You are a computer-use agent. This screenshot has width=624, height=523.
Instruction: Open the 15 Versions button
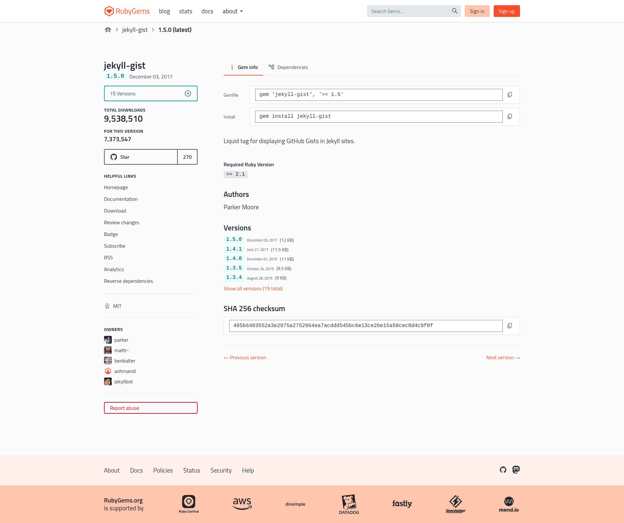pos(151,93)
